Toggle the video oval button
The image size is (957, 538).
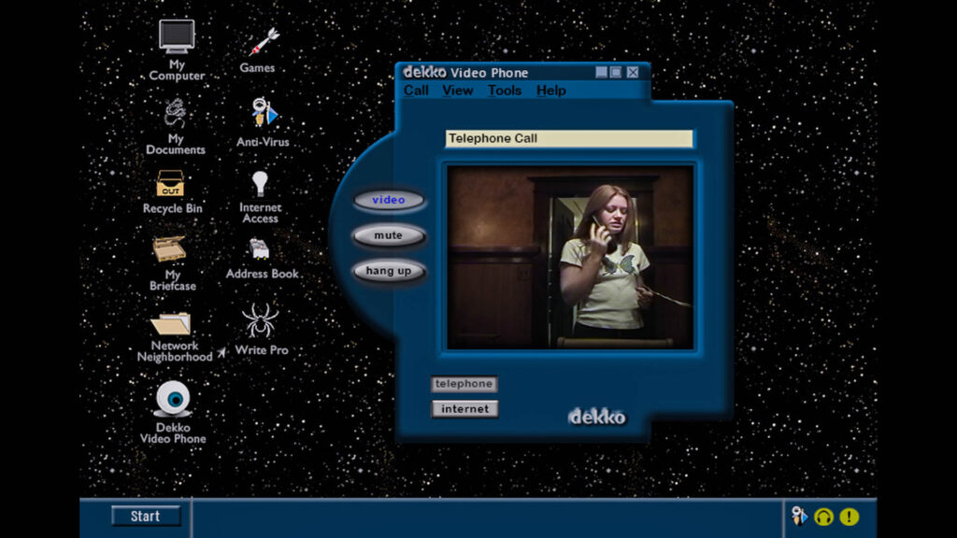[389, 200]
